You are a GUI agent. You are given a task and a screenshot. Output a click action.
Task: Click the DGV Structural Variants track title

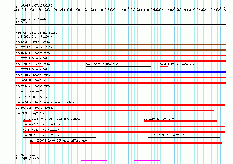37,33
